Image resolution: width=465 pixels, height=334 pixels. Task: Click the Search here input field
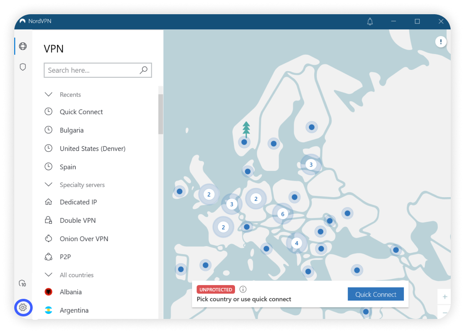point(92,70)
